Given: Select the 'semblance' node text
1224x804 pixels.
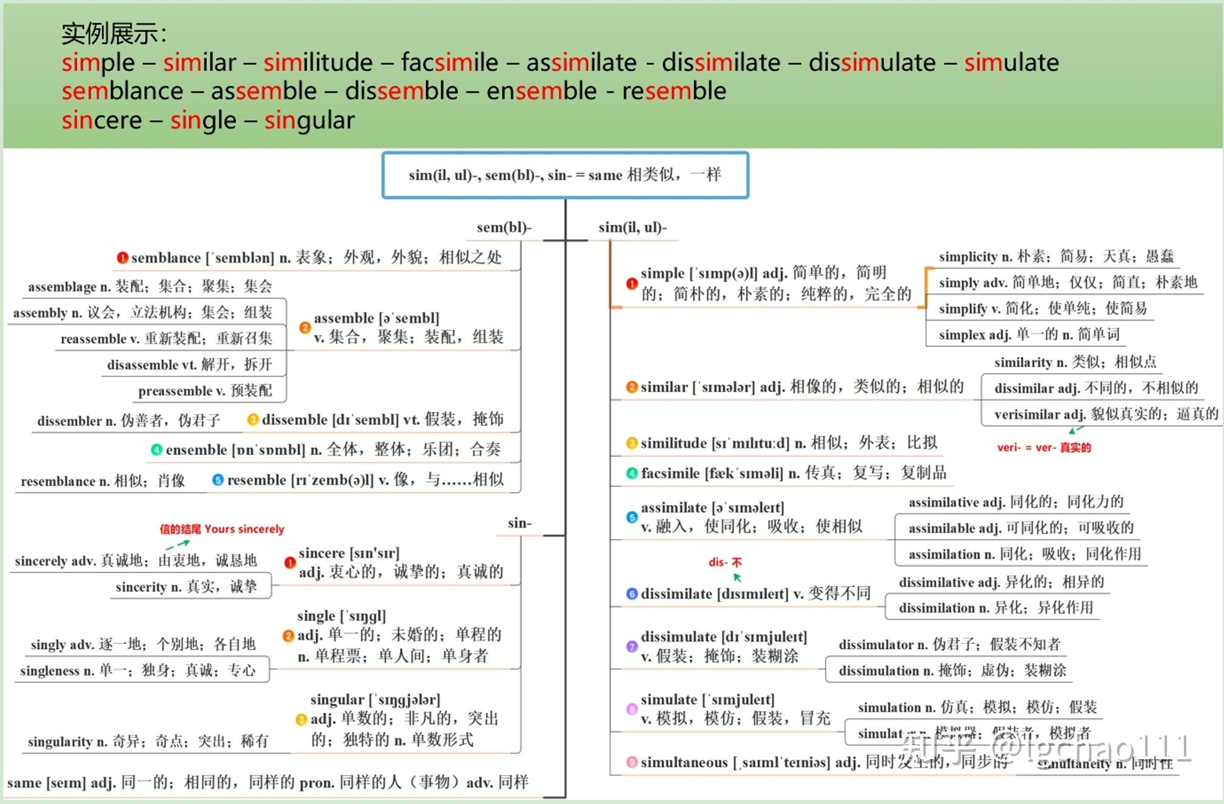Looking at the screenshot, I should pos(316,258).
